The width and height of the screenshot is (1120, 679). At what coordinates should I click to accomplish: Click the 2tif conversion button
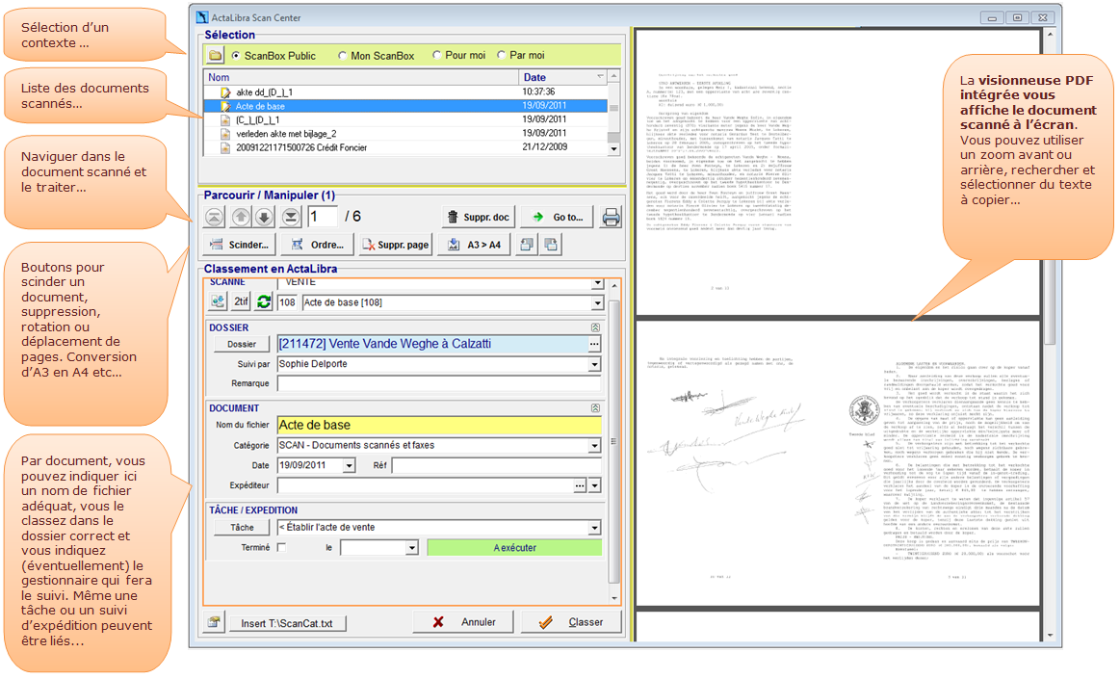click(241, 302)
